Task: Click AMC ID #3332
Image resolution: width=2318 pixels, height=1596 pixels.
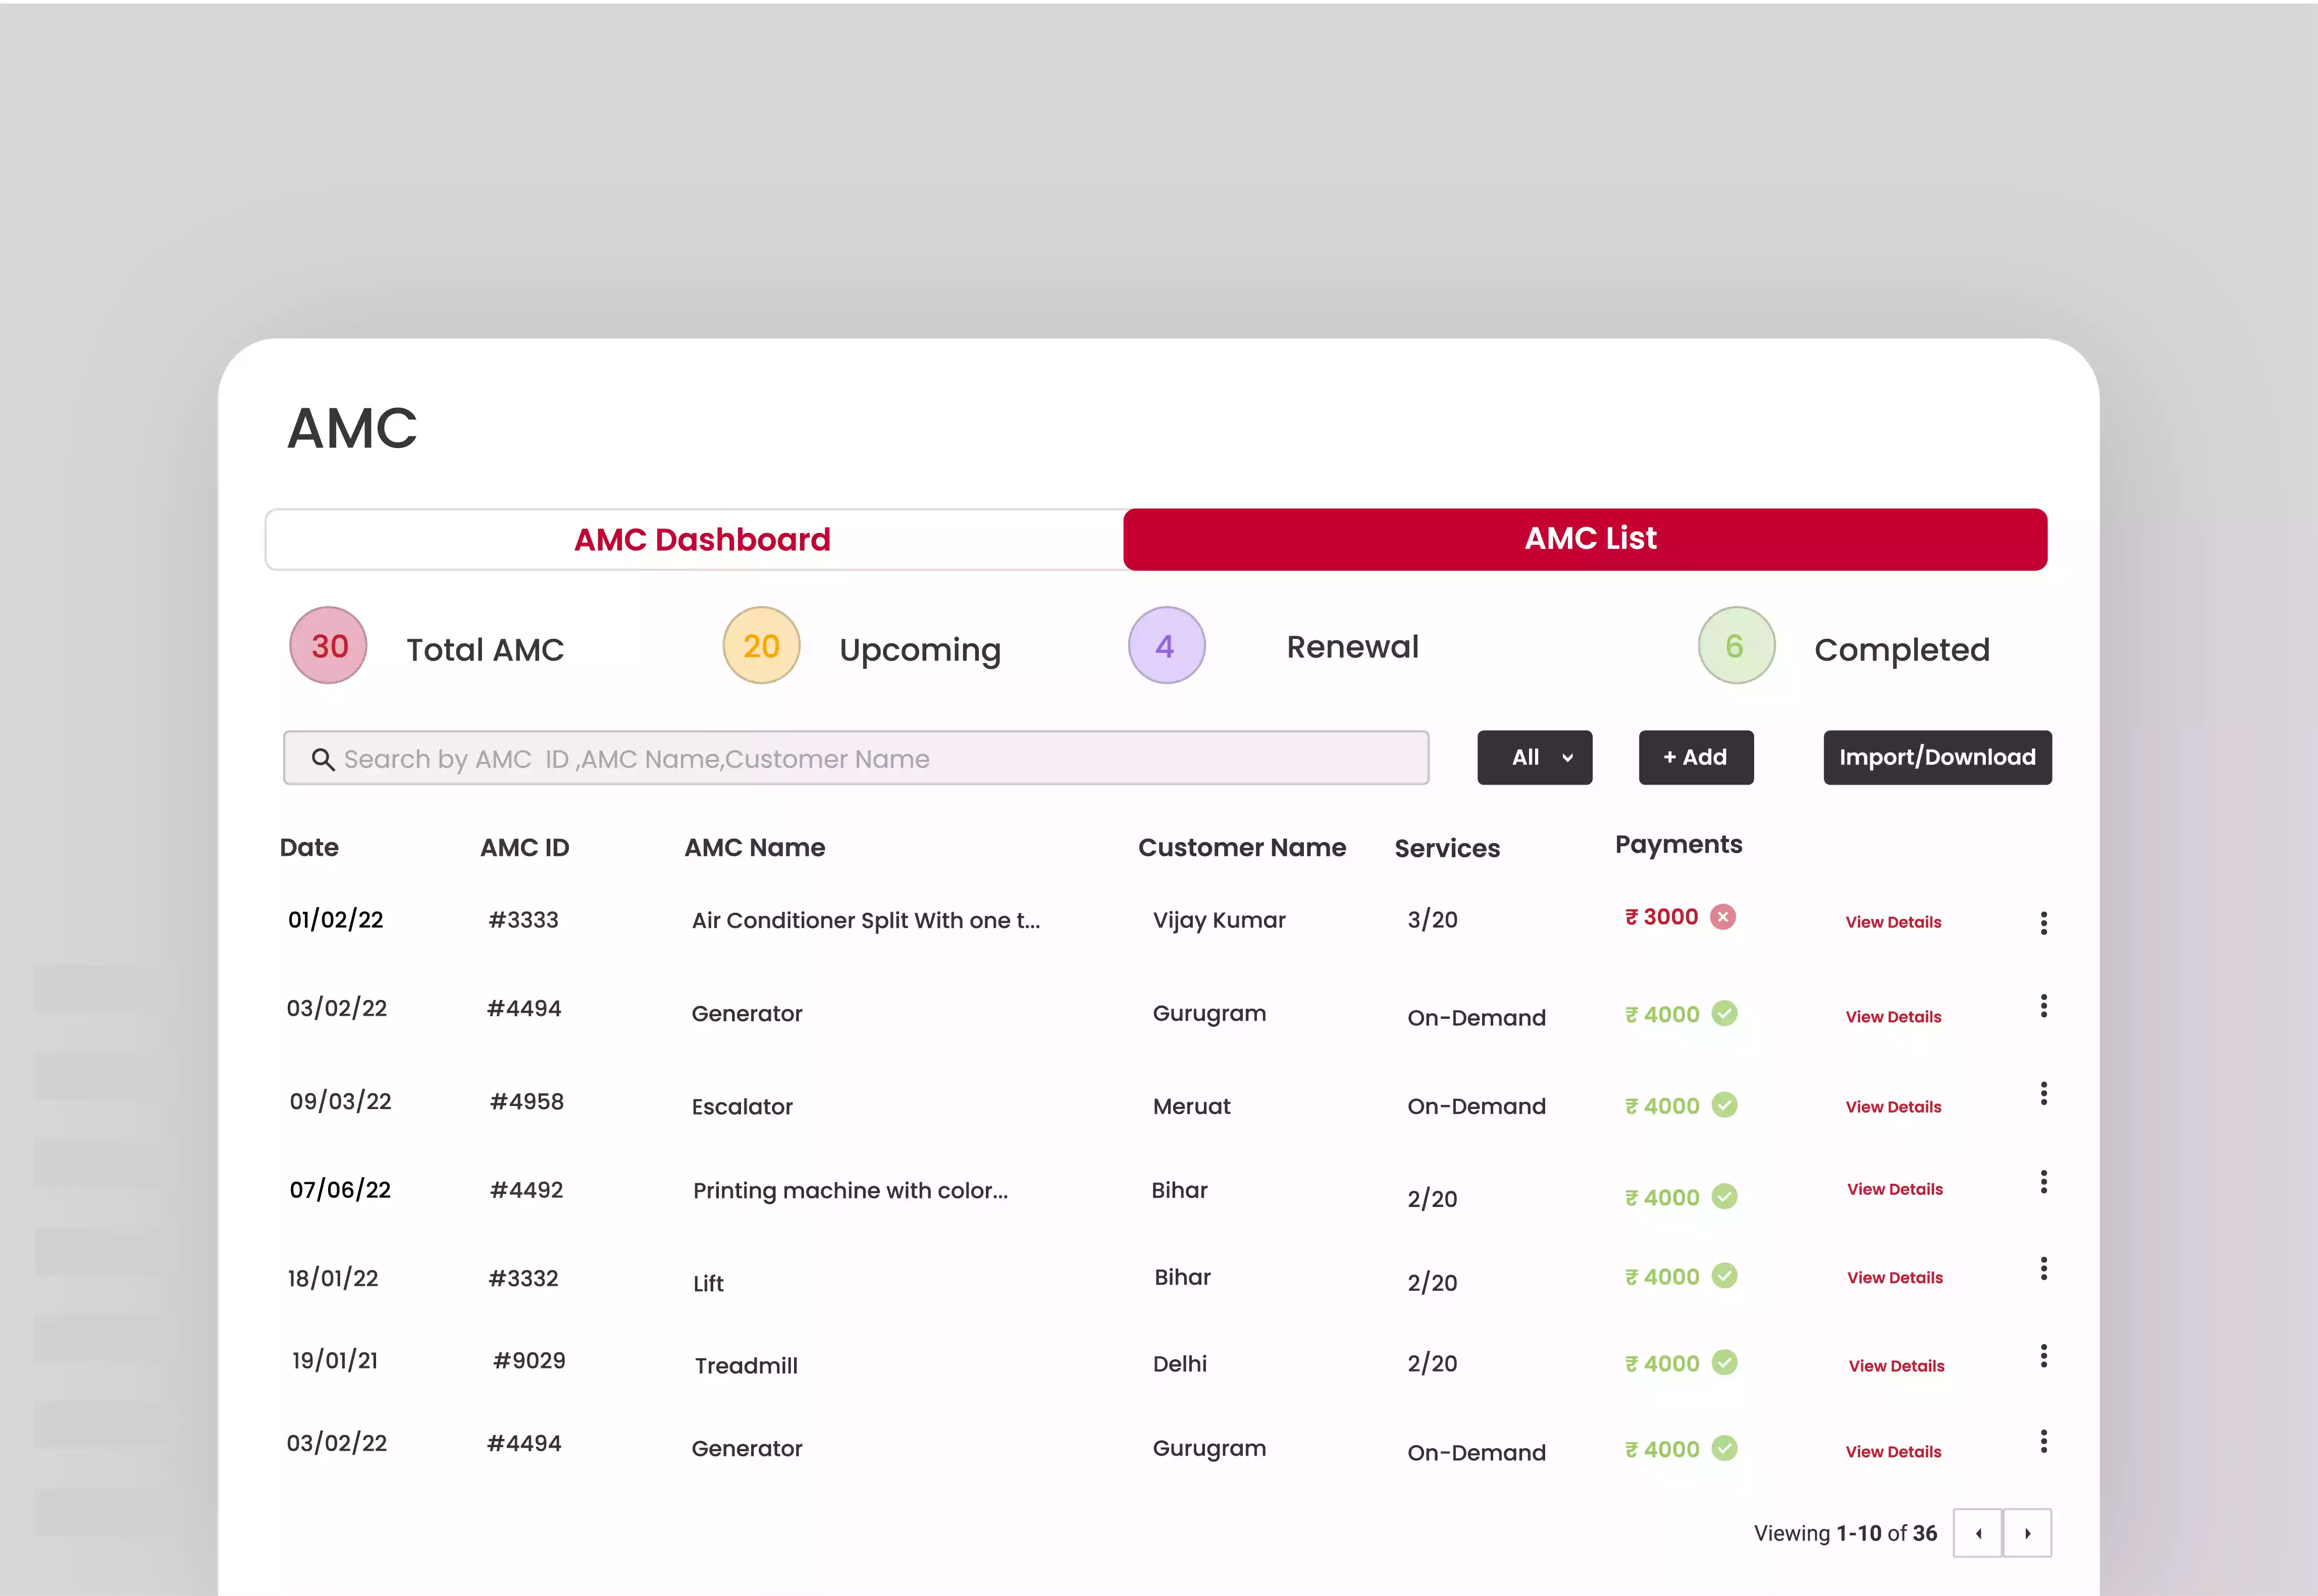Action: (x=523, y=1279)
